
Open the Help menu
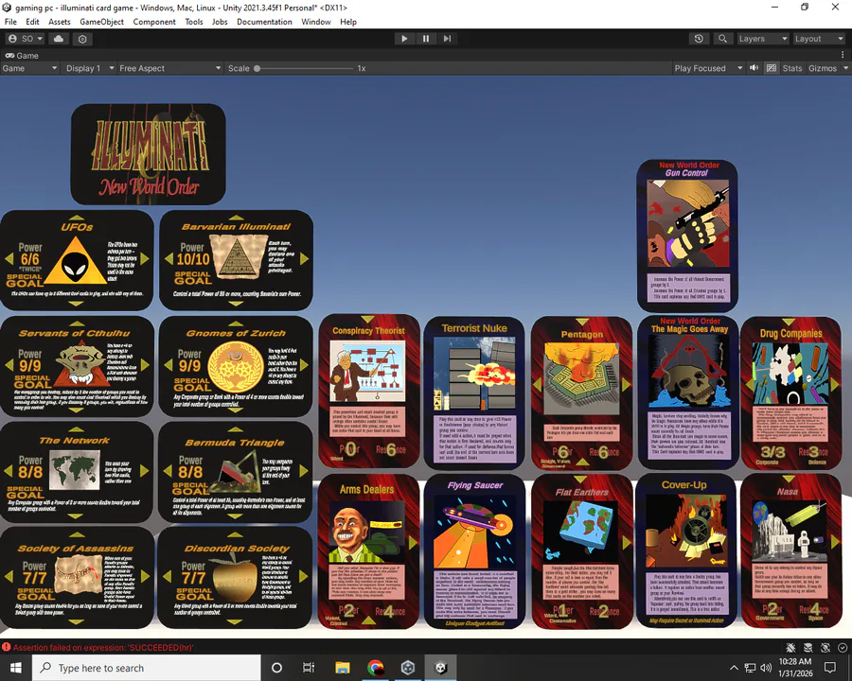coord(348,22)
